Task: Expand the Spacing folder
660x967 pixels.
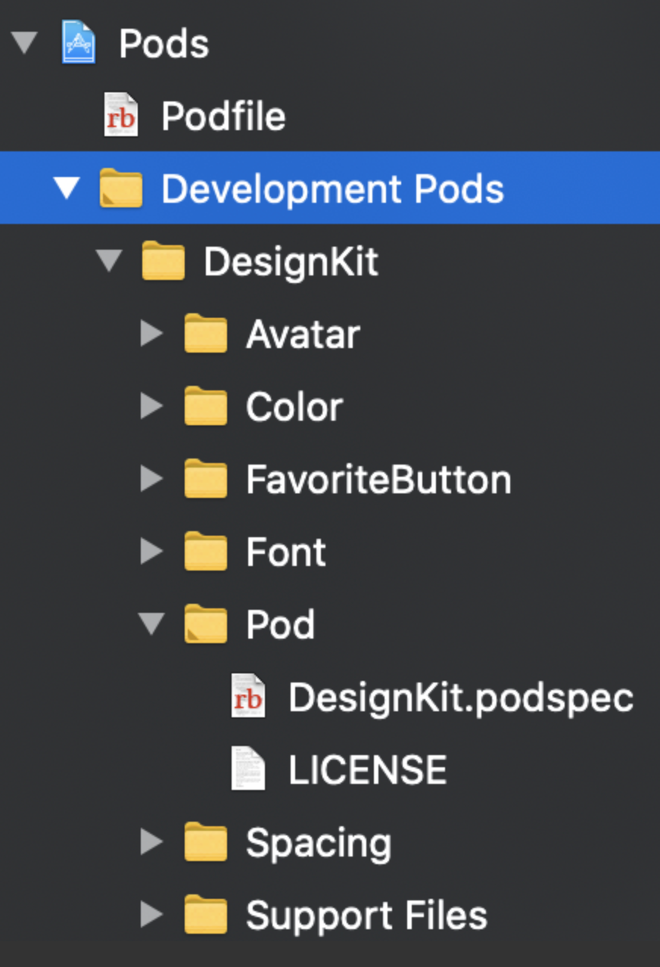Action: click(151, 842)
